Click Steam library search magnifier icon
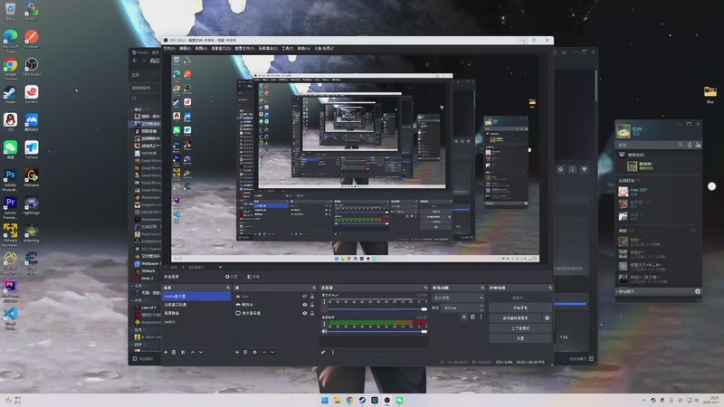 click(x=134, y=99)
